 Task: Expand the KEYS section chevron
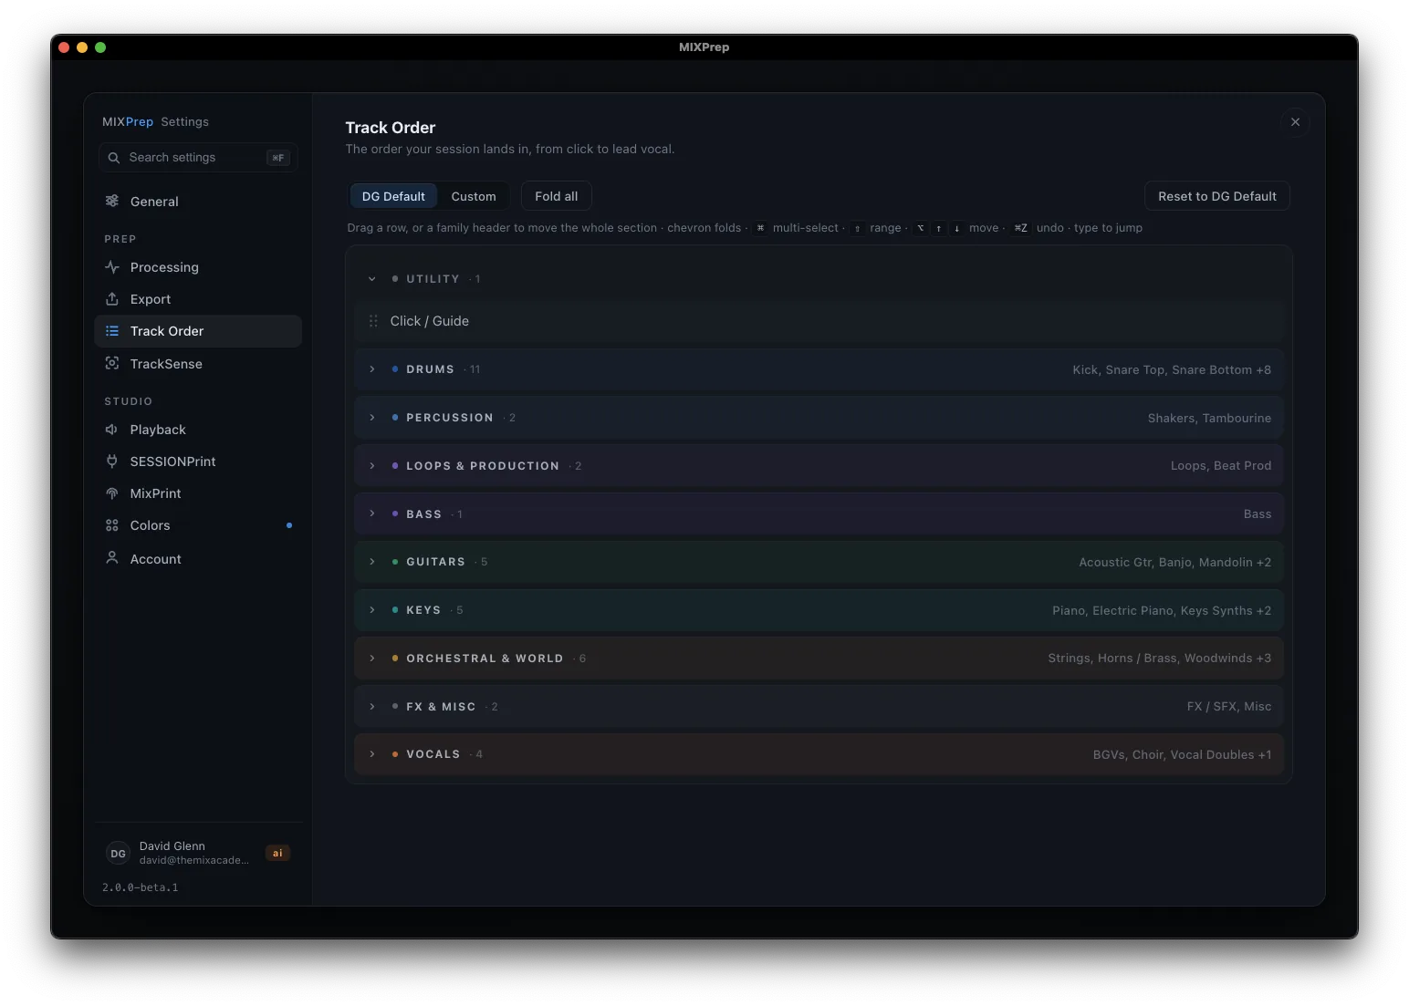(372, 610)
